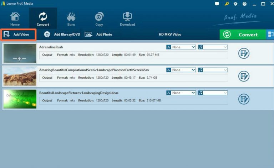Select the AdrenalineRush airplane thumbnail
Screen dimensions: 274x168
(x=20, y=53)
